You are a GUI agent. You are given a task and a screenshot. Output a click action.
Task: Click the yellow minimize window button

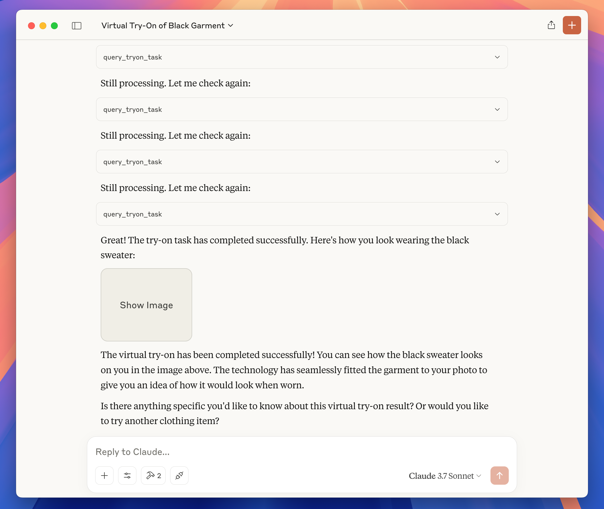point(43,26)
